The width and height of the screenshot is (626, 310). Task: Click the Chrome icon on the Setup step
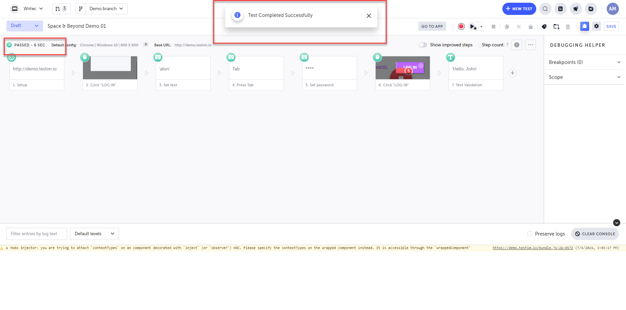12,57
